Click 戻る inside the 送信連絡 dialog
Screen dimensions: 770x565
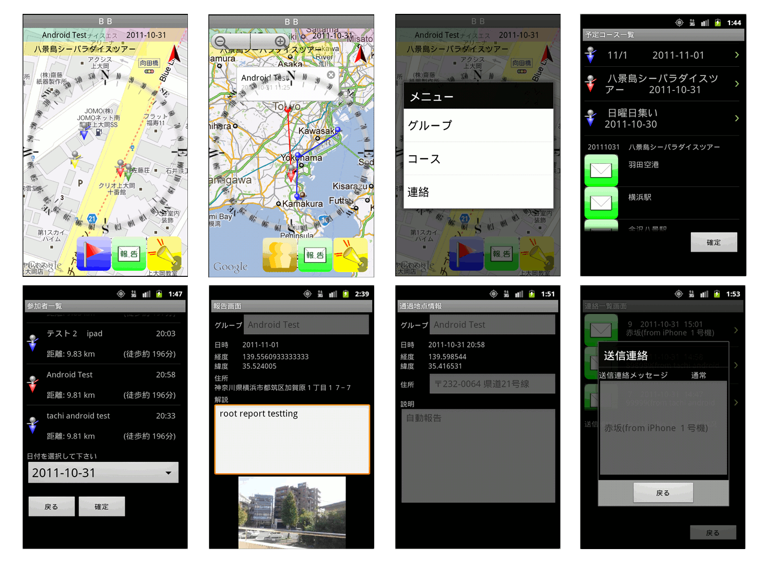[x=663, y=493]
